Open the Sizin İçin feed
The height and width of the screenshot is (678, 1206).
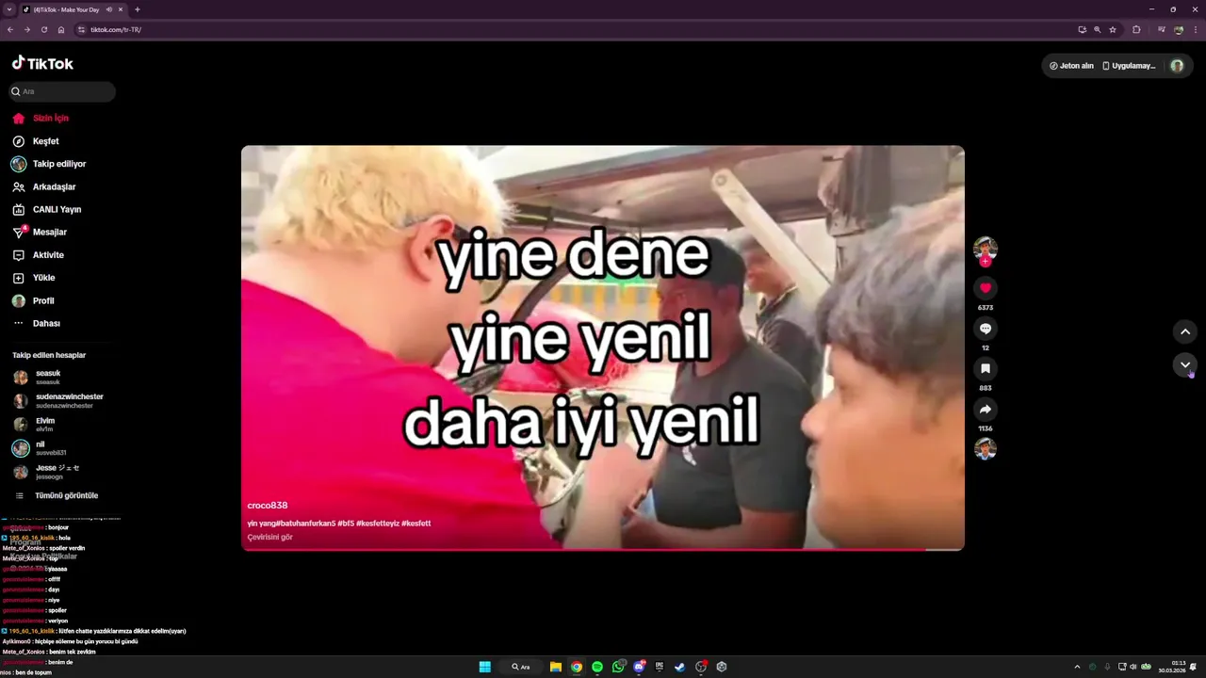click(41, 119)
